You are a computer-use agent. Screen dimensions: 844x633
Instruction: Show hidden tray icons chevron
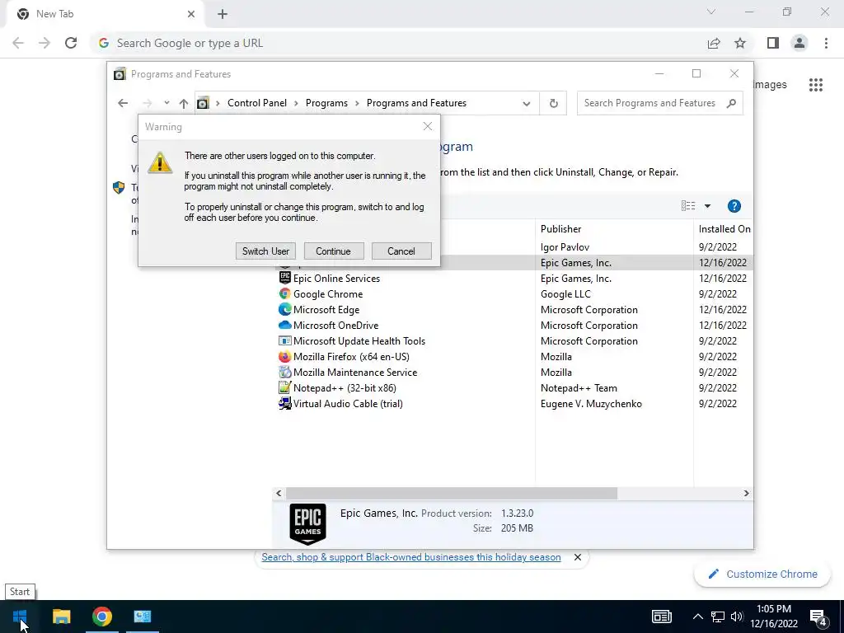tap(697, 617)
